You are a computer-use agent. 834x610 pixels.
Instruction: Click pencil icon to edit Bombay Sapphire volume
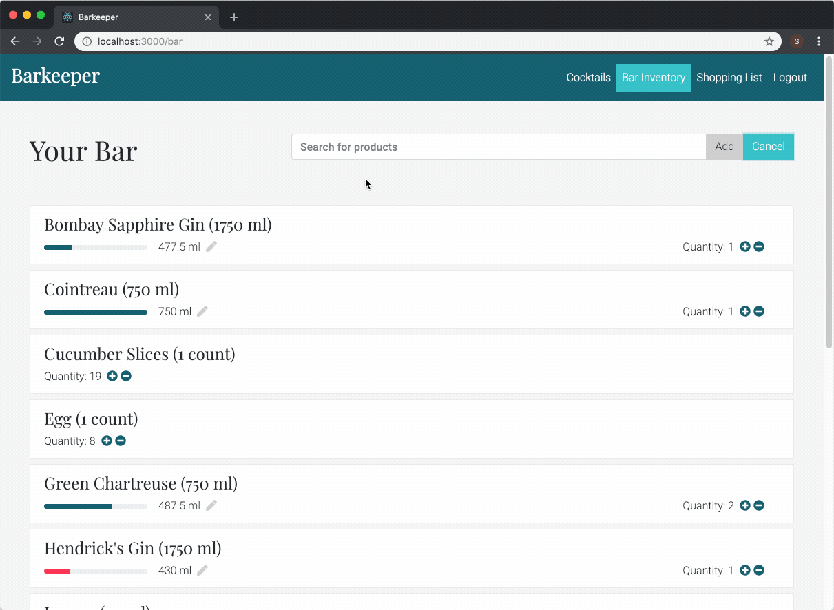(x=211, y=246)
